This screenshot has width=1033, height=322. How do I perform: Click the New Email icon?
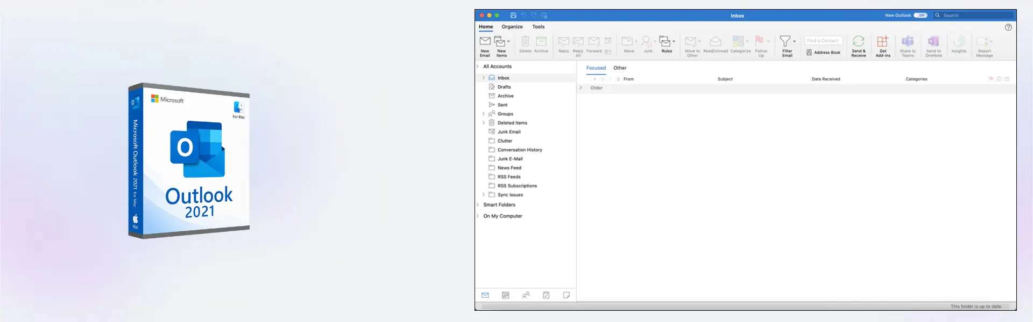485,41
